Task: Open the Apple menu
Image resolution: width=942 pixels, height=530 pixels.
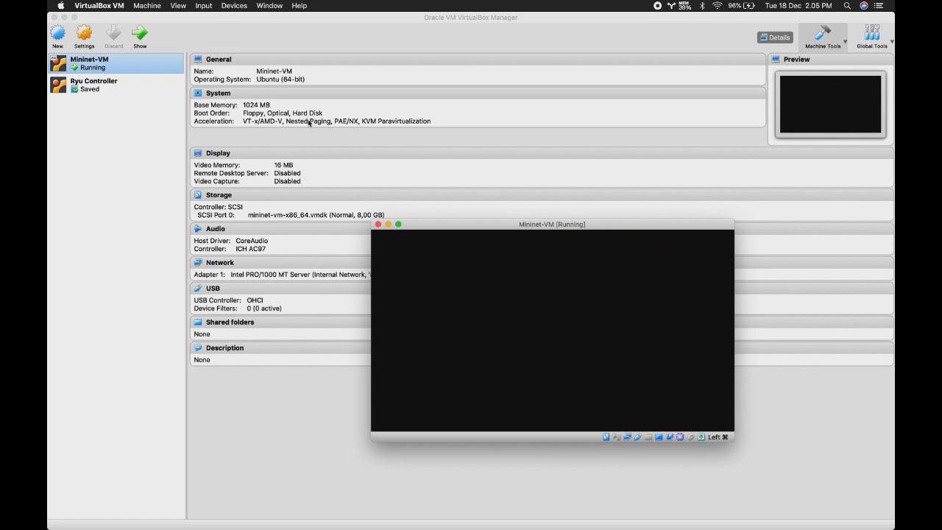Action: tap(61, 5)
